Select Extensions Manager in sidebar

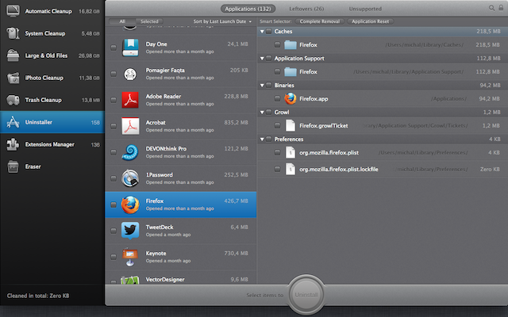[x=52, y=144]
